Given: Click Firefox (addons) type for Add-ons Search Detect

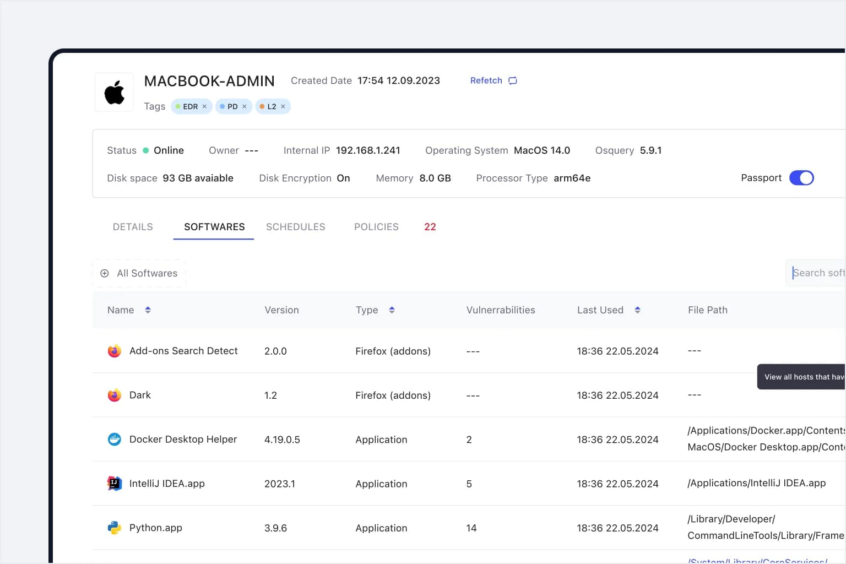Looking at the screenshot, I should click(393, 351).
